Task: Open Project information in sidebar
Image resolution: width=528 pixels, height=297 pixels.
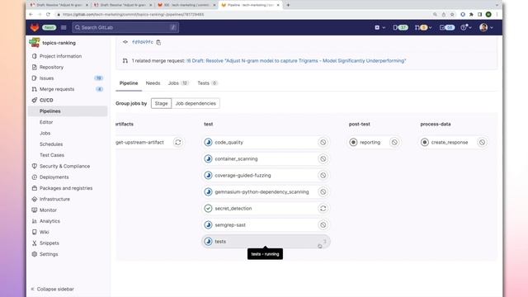Action: (60, 56)
